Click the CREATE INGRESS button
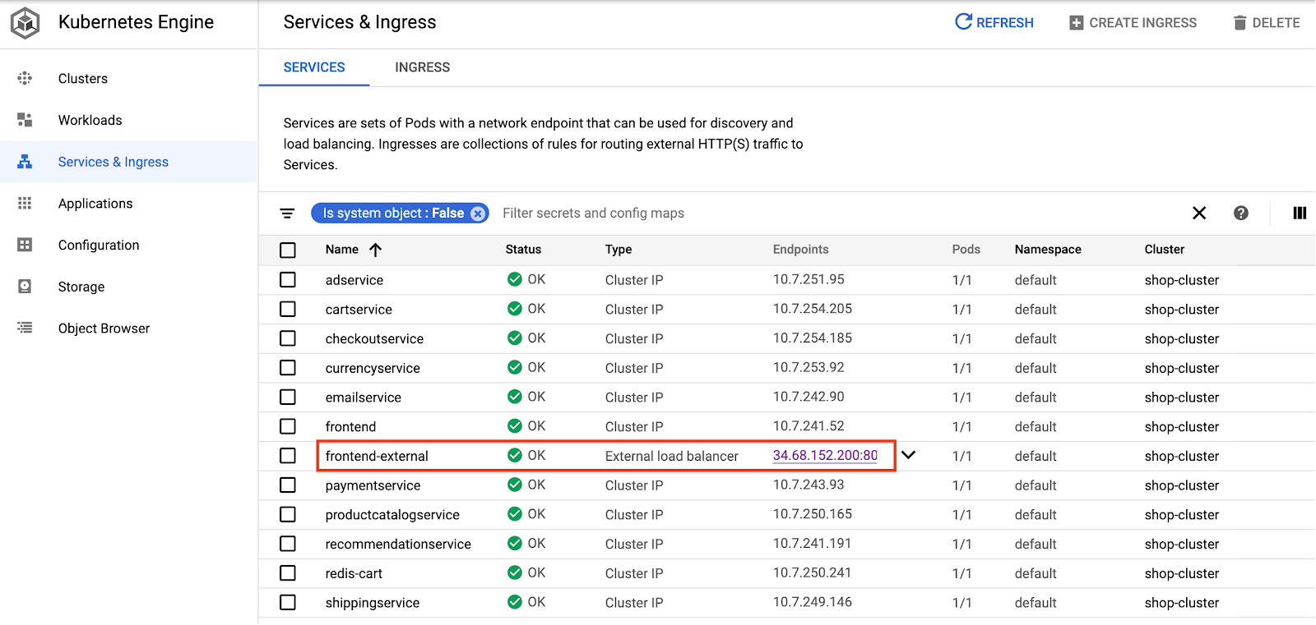1316x625 pixels. (1133, 23)
